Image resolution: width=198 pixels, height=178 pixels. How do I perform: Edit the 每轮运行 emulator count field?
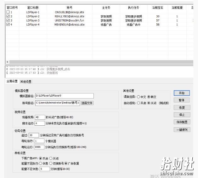tap(39, 141)
